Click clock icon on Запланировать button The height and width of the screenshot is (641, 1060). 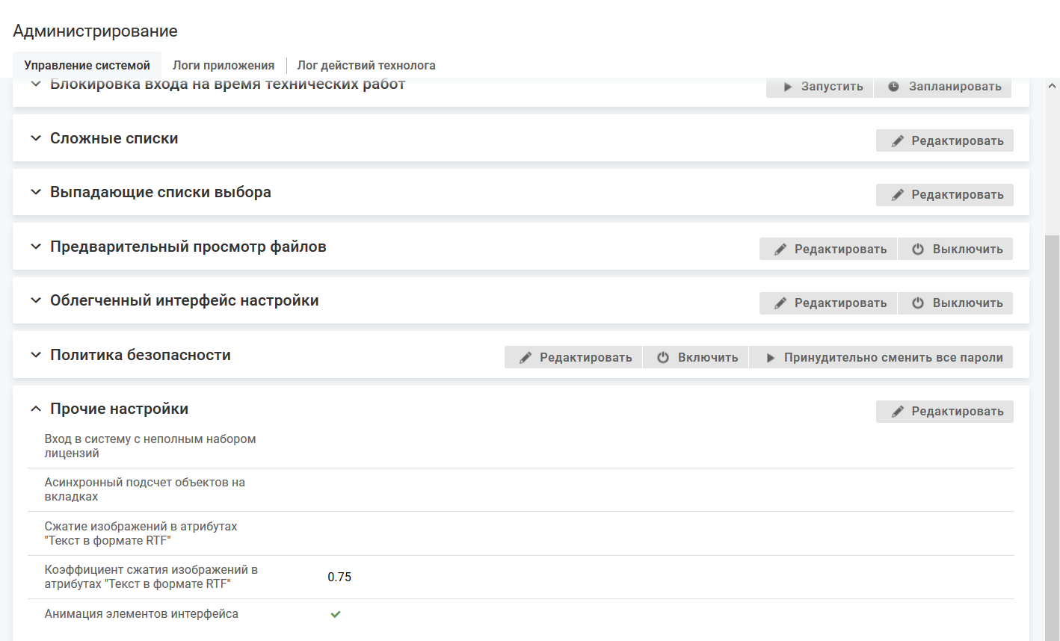(893, 87)
